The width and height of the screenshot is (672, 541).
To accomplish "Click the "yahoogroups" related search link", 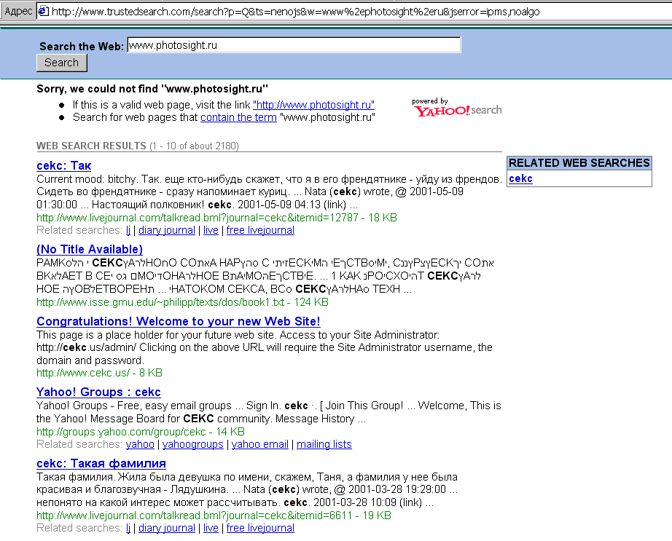I will pyautogui.click(x=193, y=444).
